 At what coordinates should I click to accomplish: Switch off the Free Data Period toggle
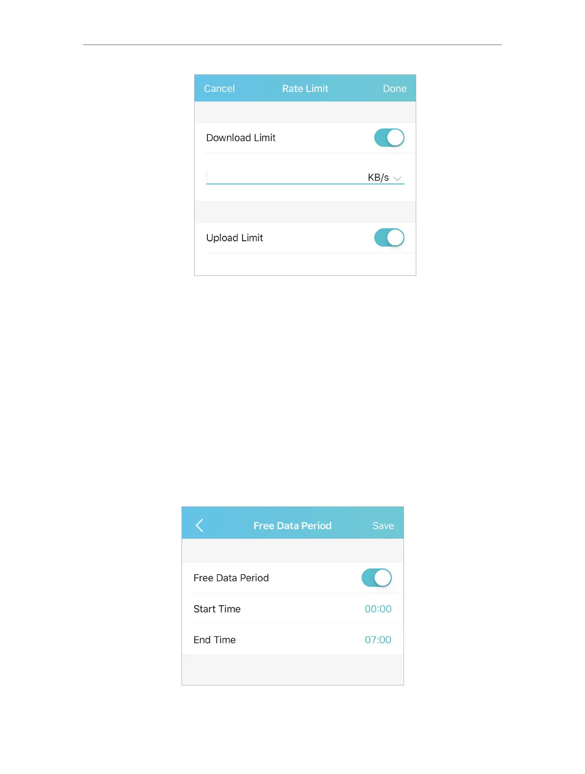pyautogui.click(x=376, y=578)
